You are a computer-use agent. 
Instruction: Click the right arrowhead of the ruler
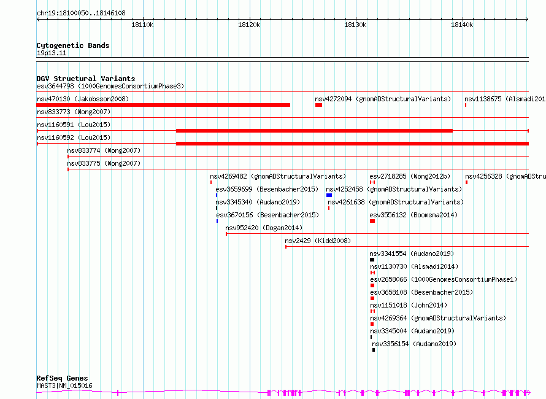point(527,20)
